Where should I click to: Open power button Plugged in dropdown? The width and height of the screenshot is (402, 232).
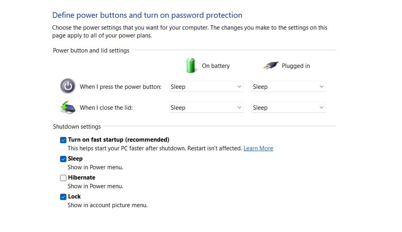(x=288, y=87)
